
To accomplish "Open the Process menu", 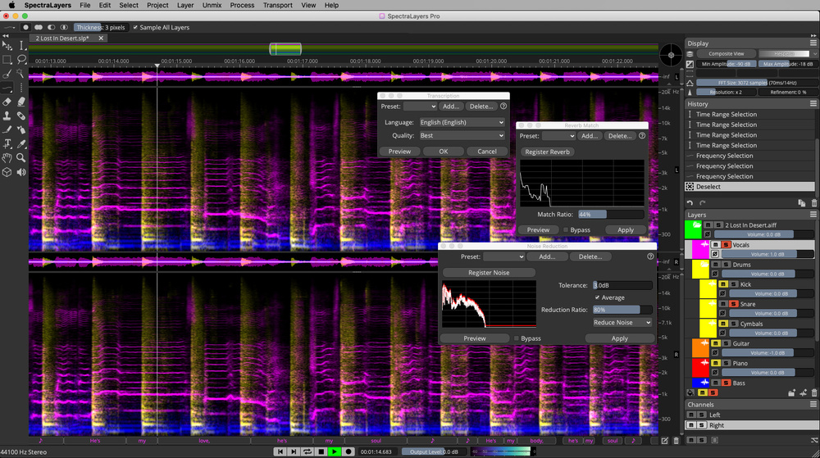I will click(242, 5).
